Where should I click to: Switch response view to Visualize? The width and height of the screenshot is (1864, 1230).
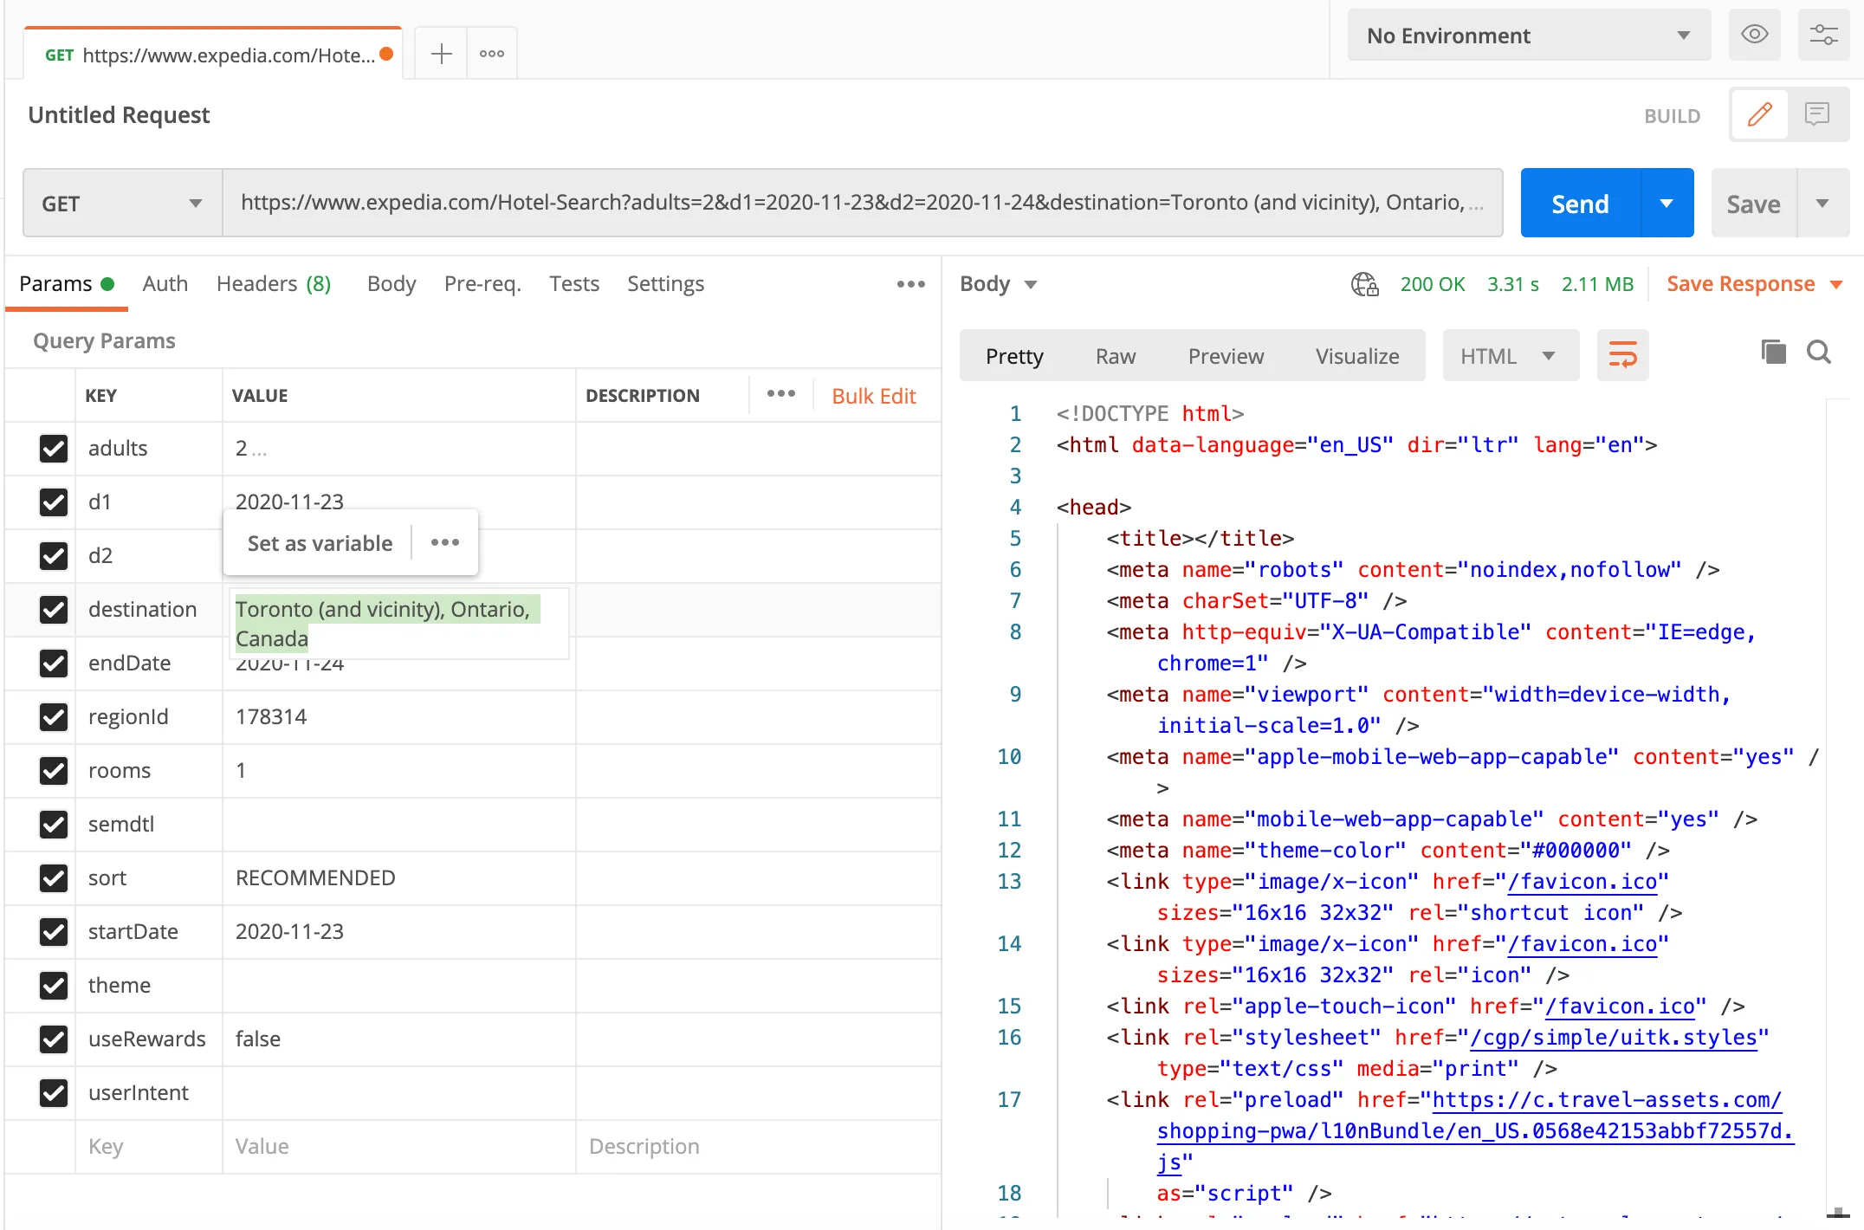[x=1357, y=356]
